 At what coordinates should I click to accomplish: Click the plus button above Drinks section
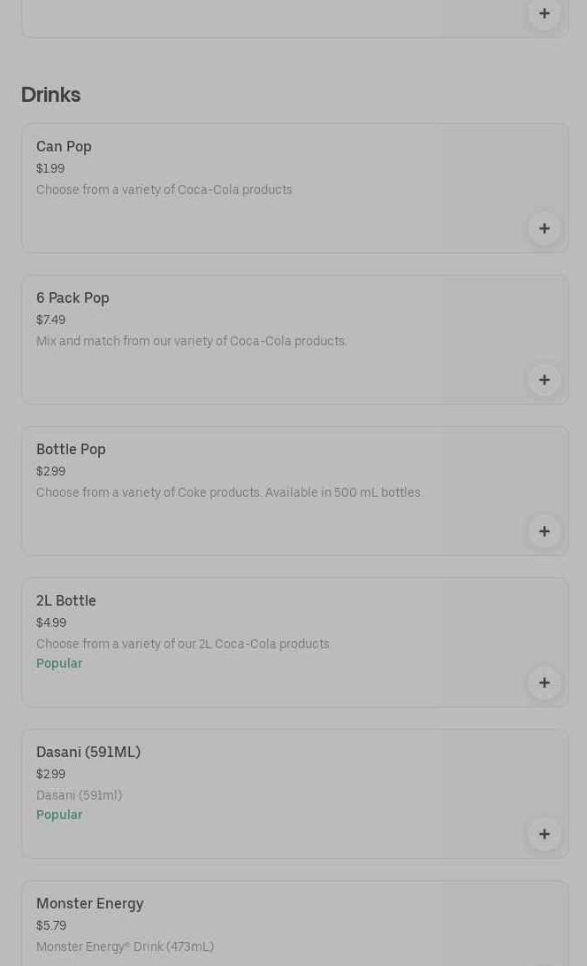click(x=544, y=13)
